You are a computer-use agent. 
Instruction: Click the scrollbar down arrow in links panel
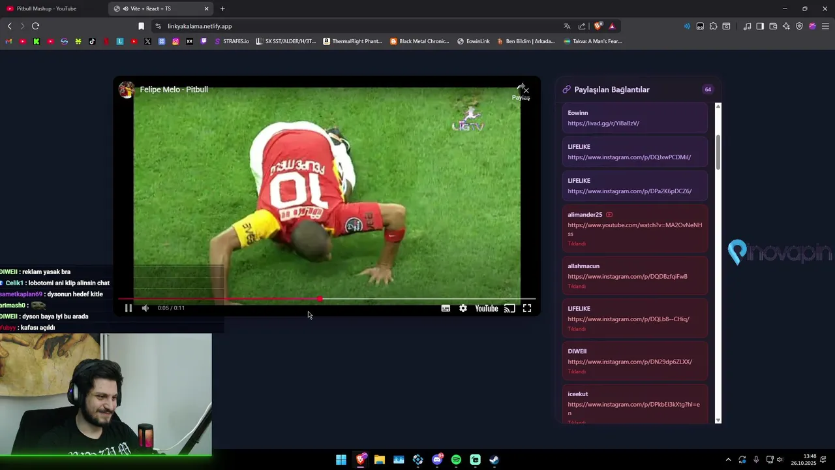click(718, 420)
